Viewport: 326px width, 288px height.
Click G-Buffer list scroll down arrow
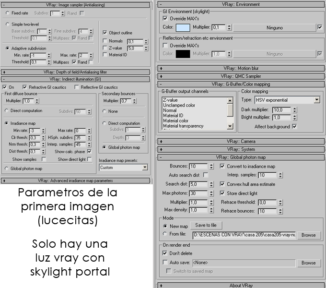230,126
